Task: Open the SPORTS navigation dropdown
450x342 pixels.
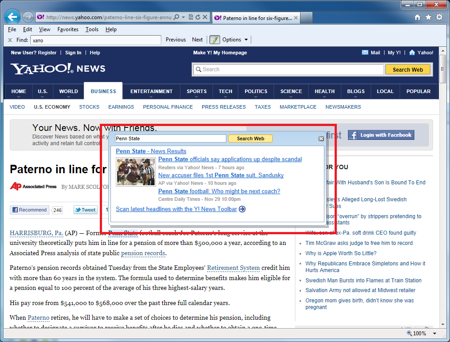Action: coord(196,91)
